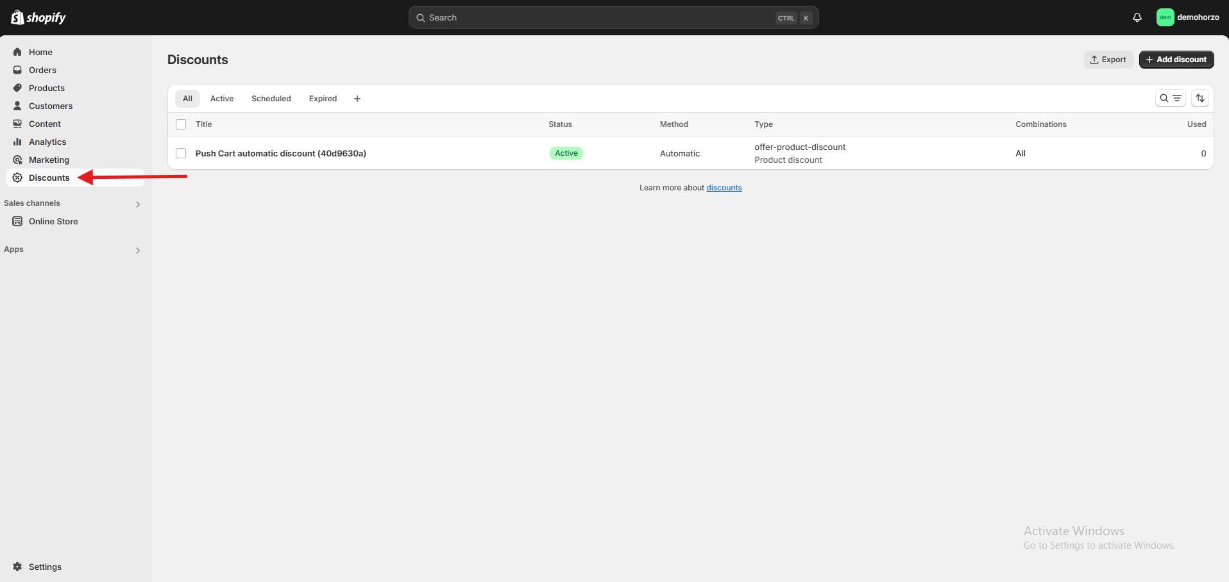Click the plus icon to add view
The image size is (1229, 582).
pos(357,99)
